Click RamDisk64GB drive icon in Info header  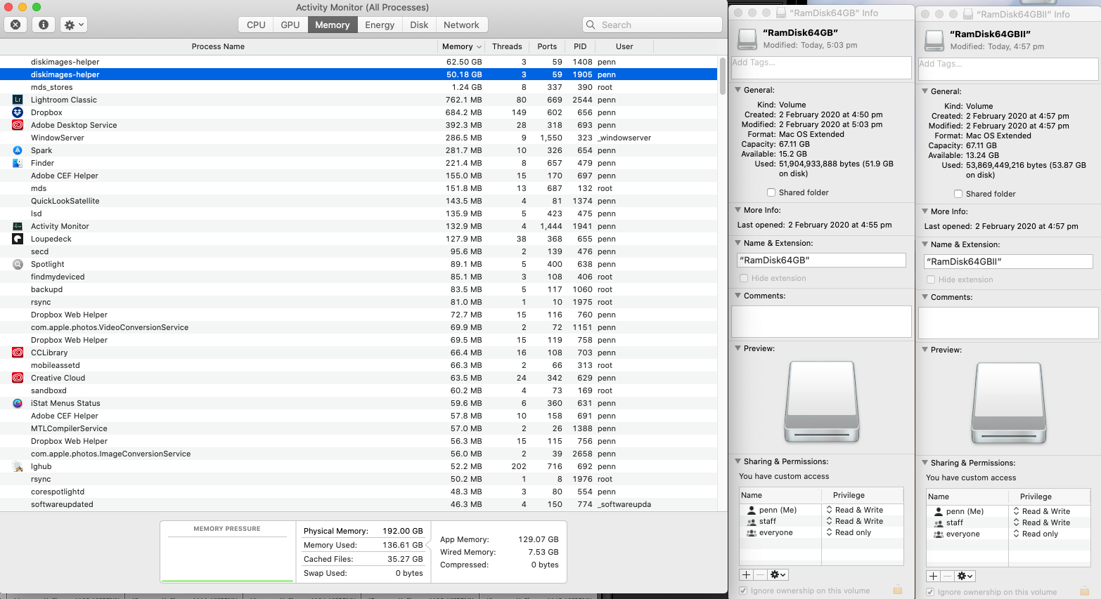coord(747,39)
